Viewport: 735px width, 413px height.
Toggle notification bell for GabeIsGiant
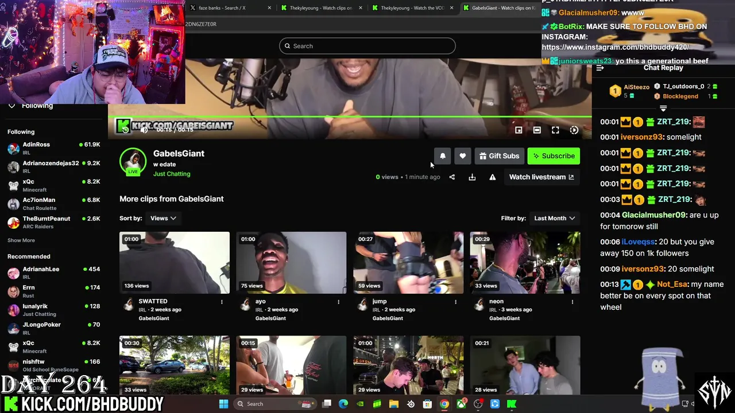[x=443, y=156]
